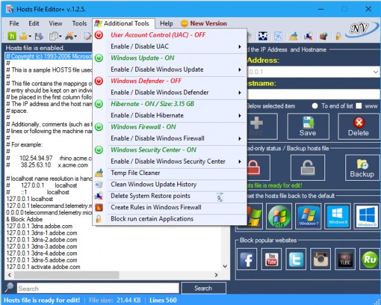Open the File menu
The image size is (381, 305).
(x=14, y=23)
